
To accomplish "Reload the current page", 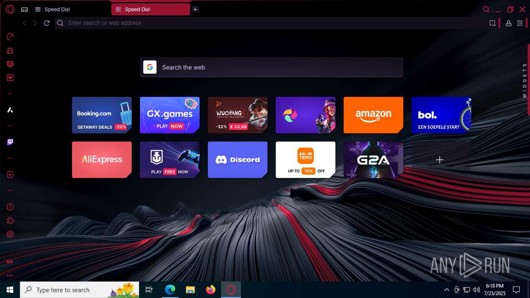I will 46,23.
